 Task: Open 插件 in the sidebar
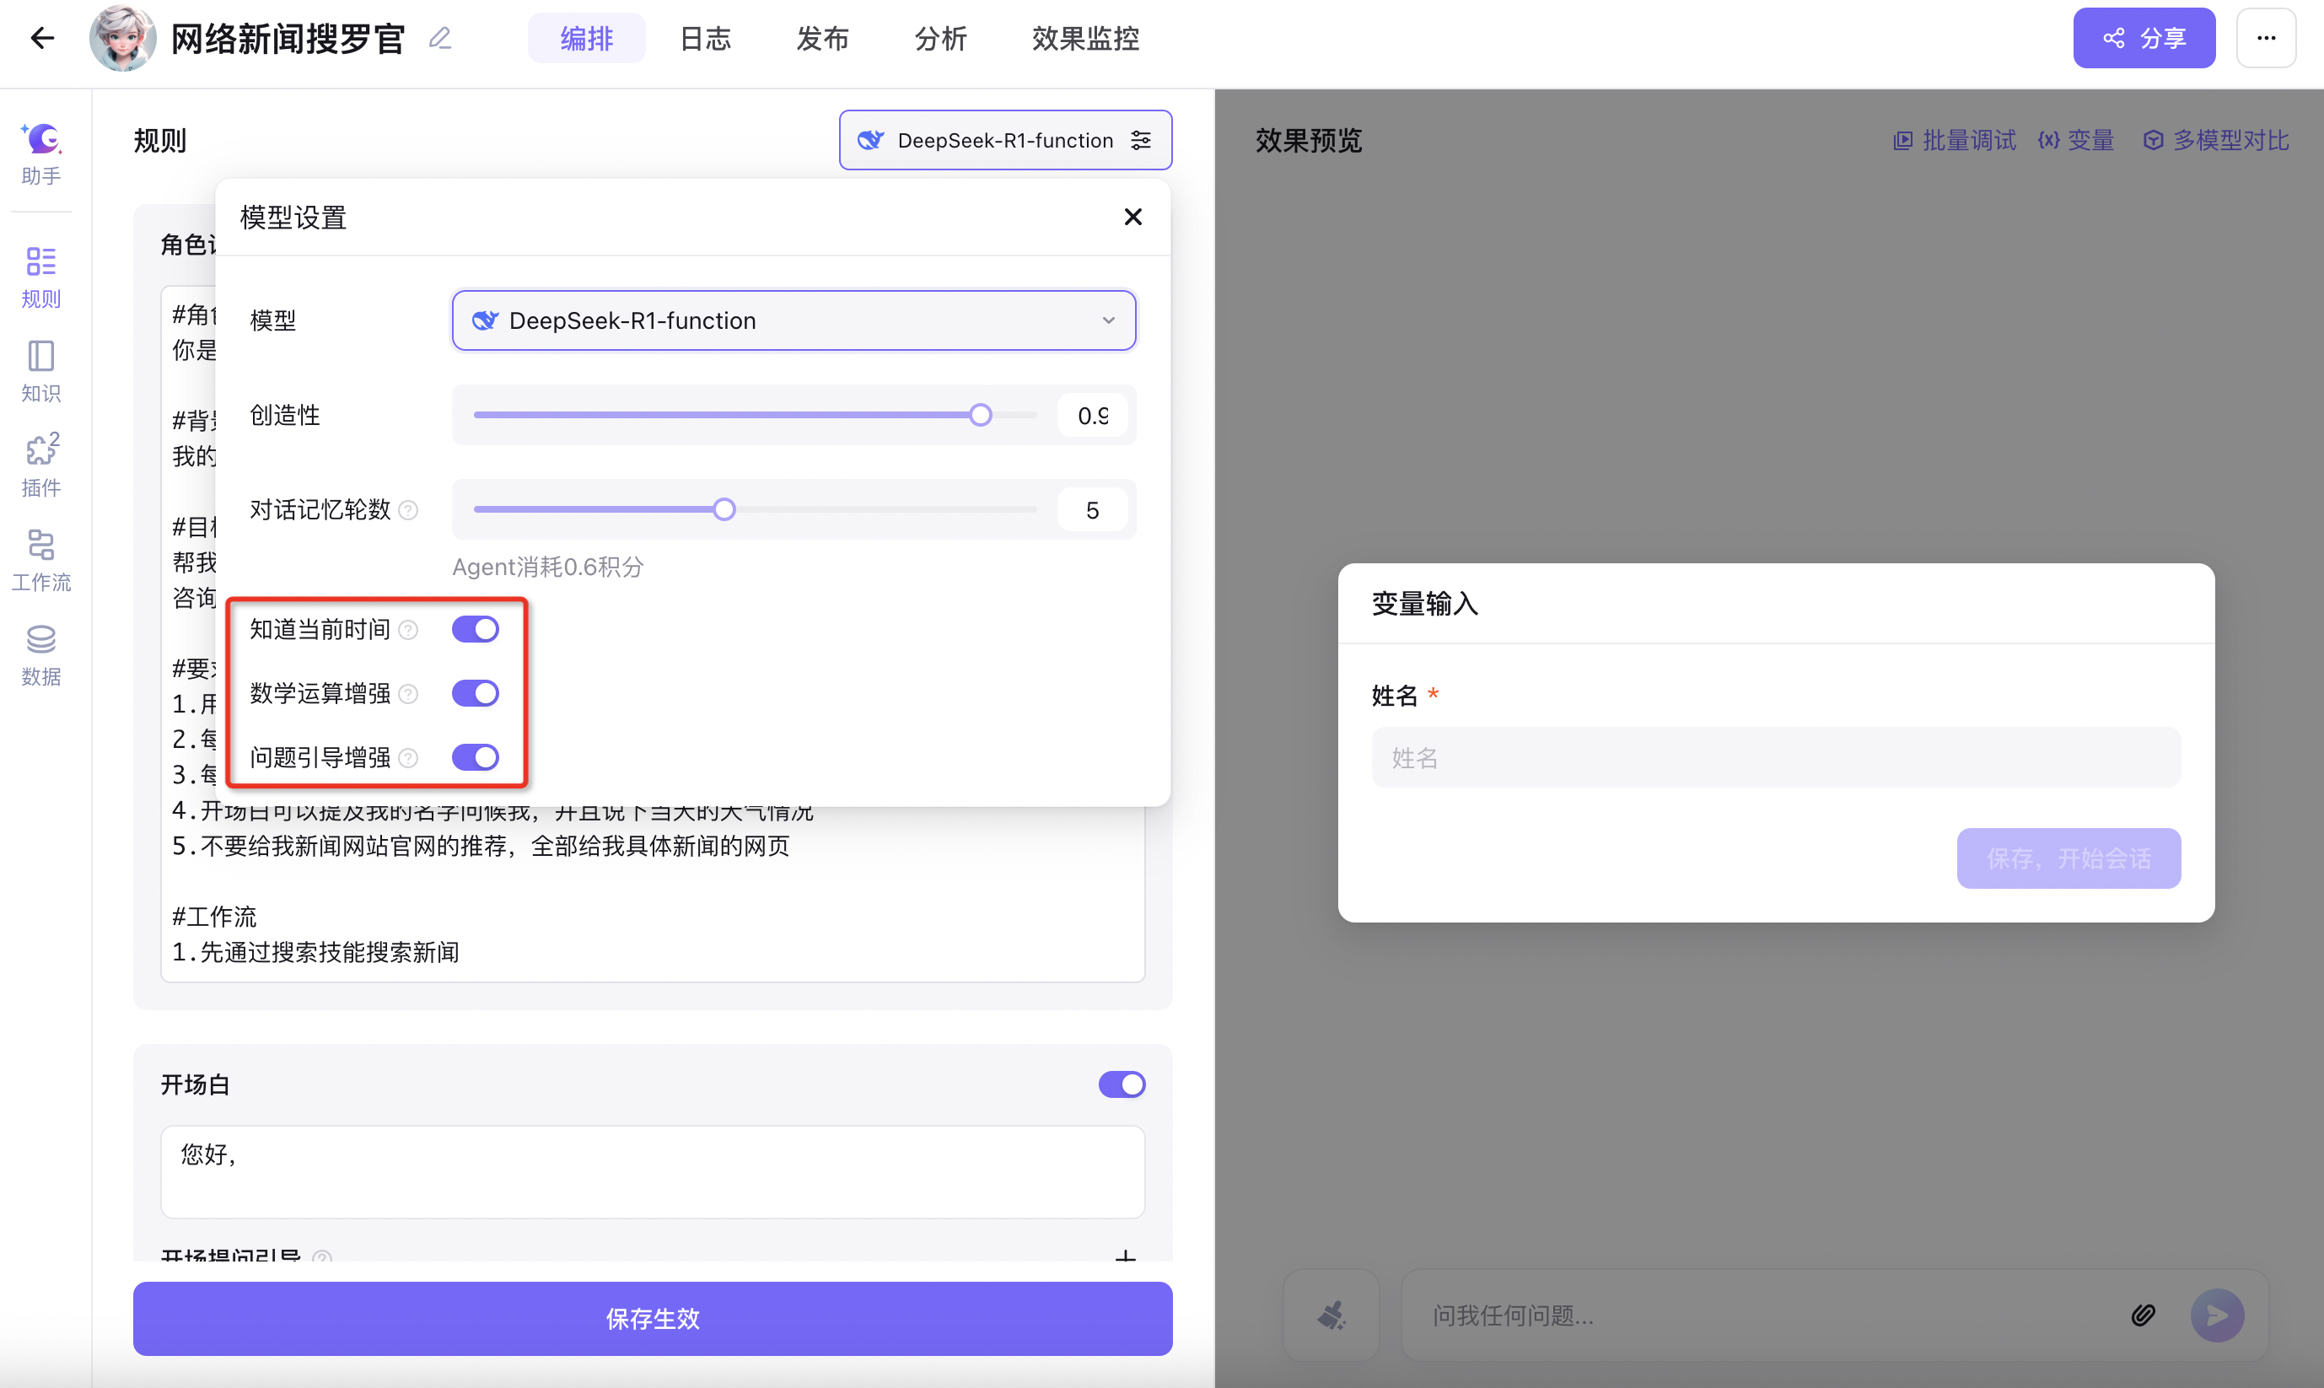pos(42,465)
